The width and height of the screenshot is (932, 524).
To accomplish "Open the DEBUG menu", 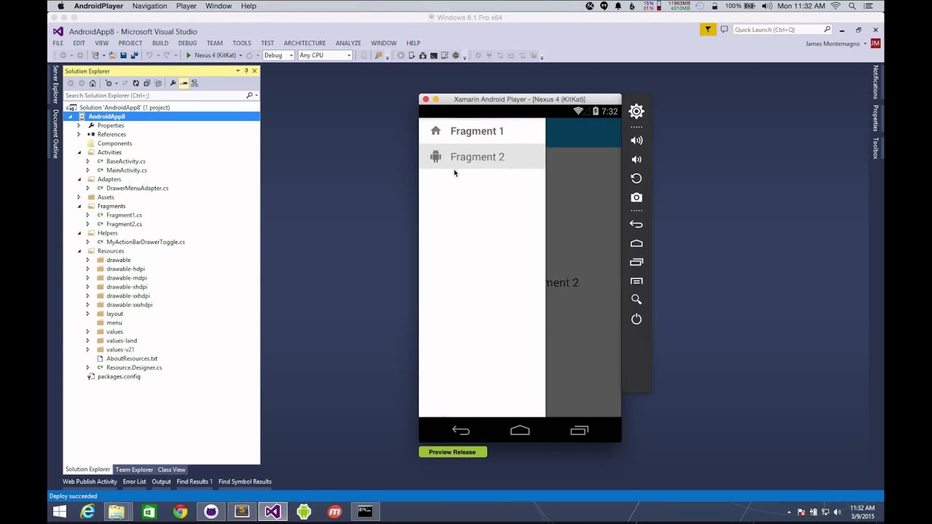I will tap(188, 43).
